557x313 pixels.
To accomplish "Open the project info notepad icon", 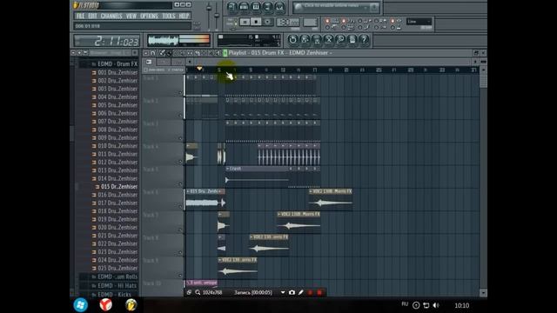I will (x=352, y=39).
